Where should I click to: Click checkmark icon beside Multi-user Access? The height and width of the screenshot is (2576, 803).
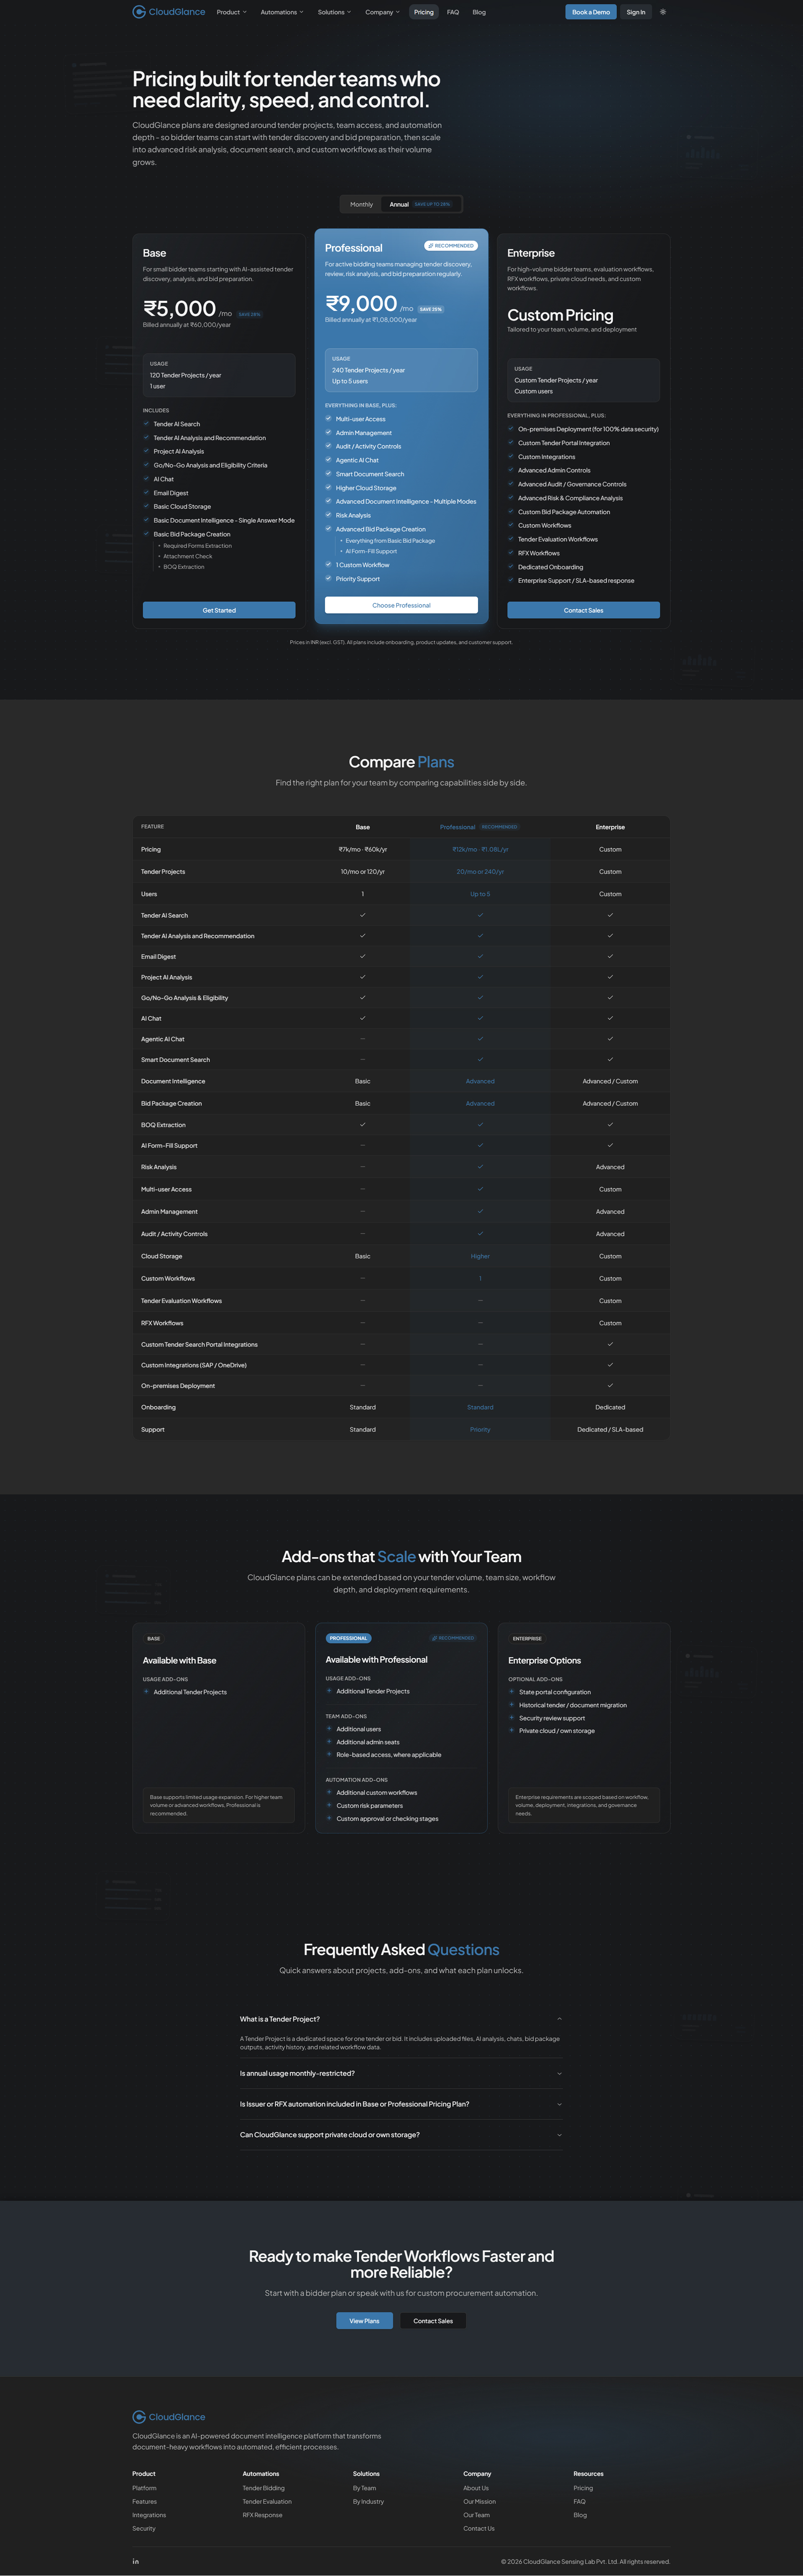329,419
